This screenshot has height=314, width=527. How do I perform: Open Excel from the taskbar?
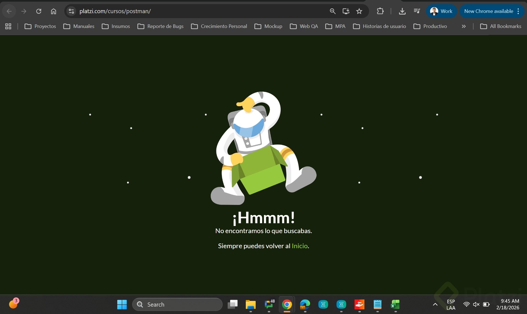pyautogui.click(x=395, y=304)
